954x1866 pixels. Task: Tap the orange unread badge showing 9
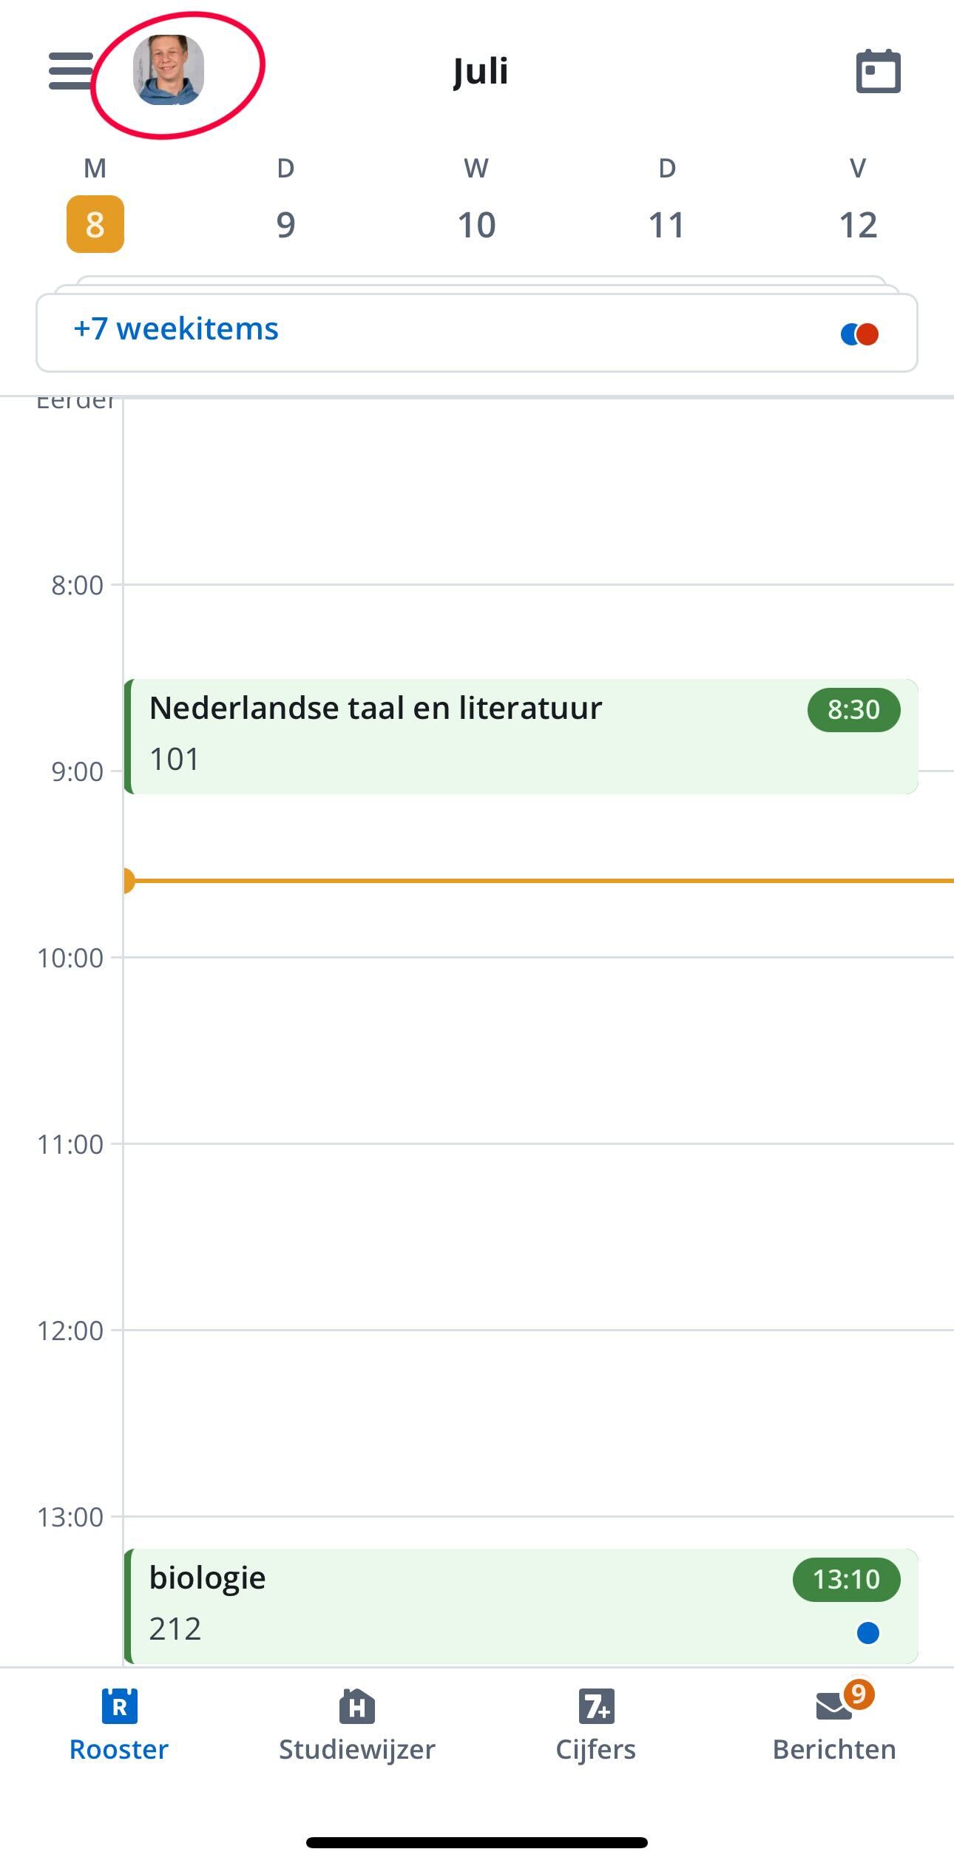pyautogui.click(x=859, y=1693)
